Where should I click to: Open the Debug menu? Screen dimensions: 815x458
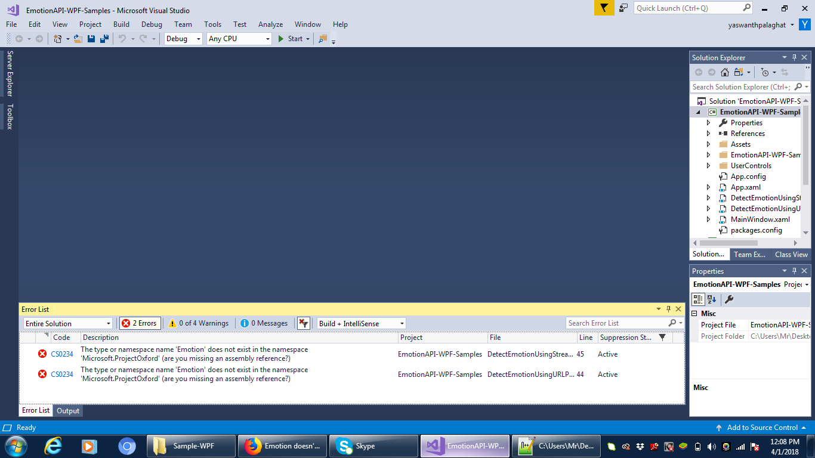tap(151, 24)
